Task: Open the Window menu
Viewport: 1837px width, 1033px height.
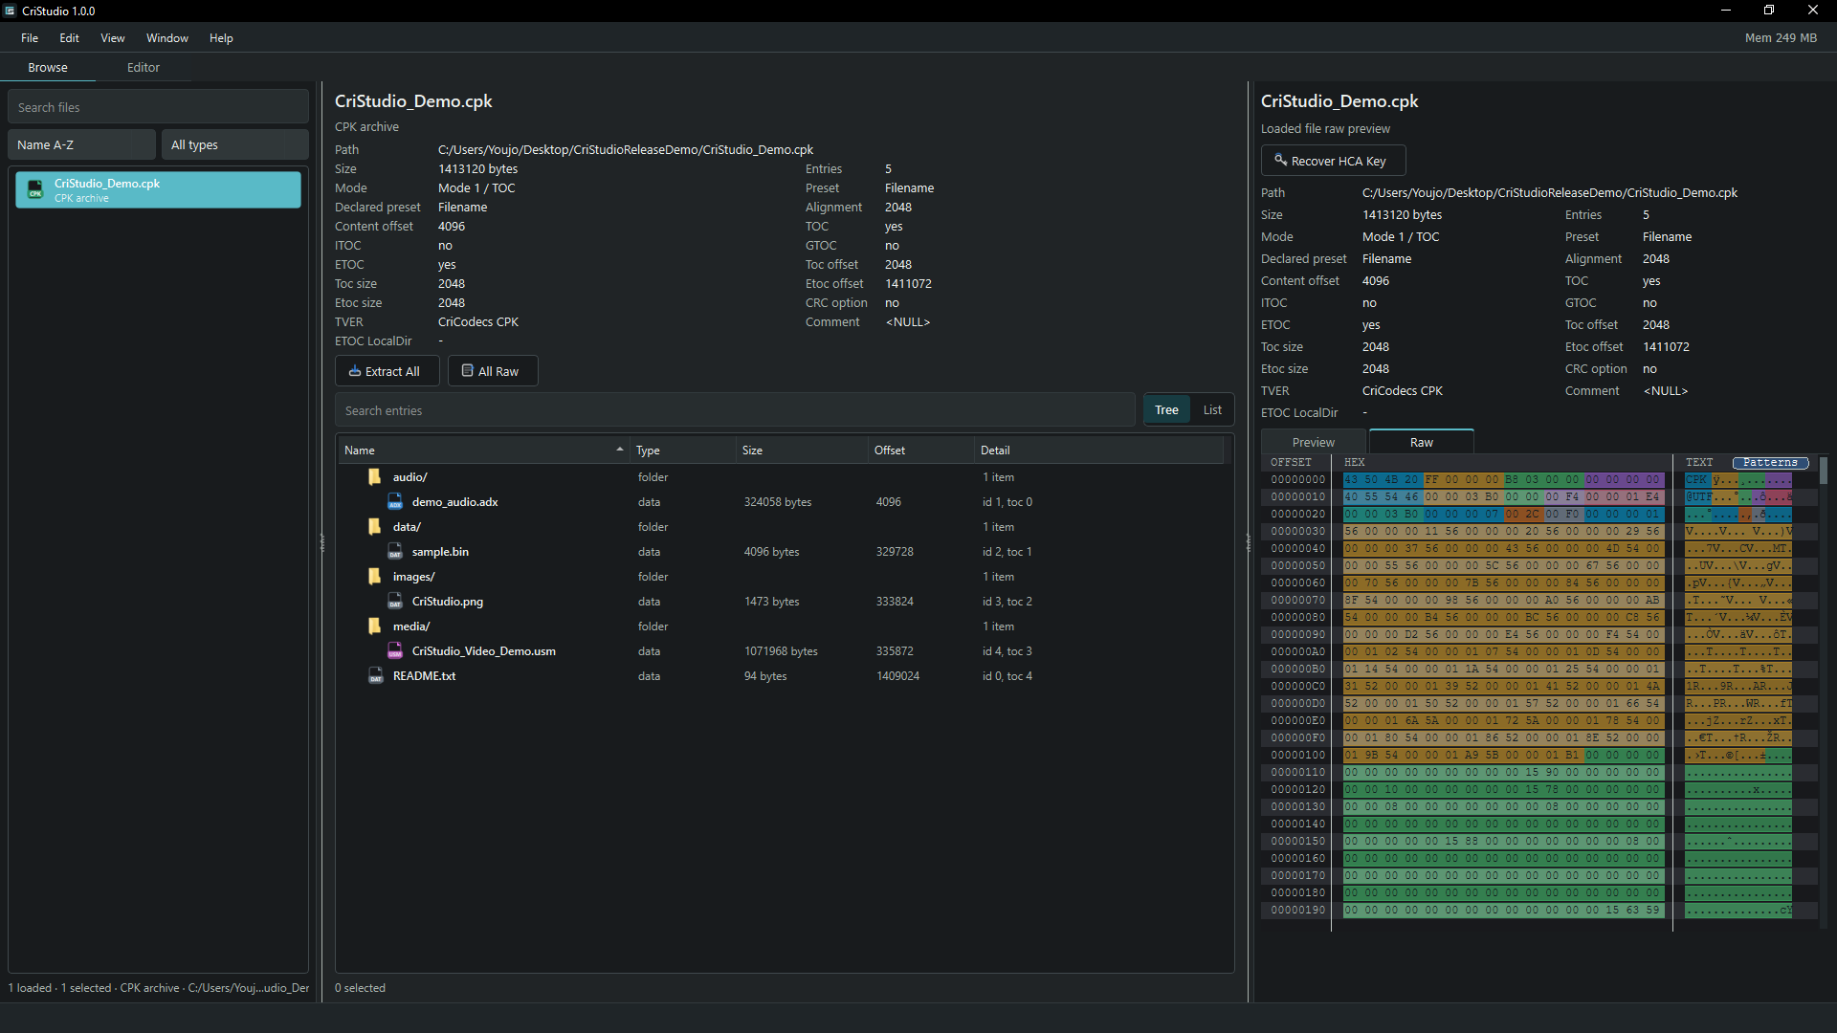Action: [167, 38]
